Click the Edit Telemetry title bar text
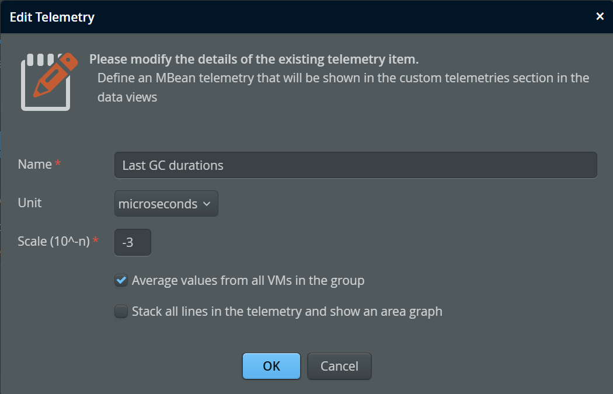 point(52,17)
